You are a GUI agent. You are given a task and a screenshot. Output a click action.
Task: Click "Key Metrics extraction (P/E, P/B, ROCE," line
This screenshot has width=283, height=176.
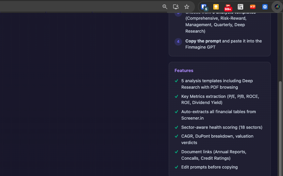coord(220,96)
